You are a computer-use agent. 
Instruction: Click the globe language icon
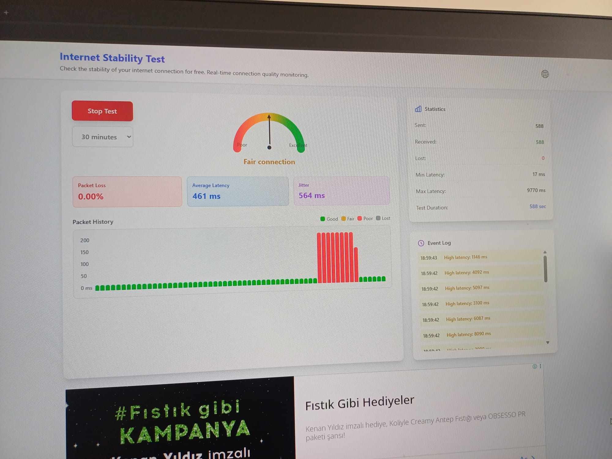point(545,74)
